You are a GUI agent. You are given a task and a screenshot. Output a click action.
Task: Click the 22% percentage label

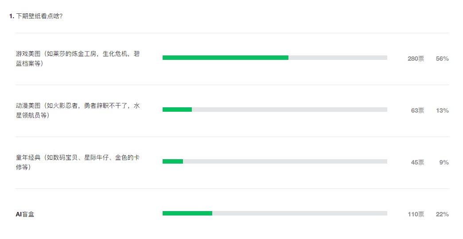[x=442, y=215]
